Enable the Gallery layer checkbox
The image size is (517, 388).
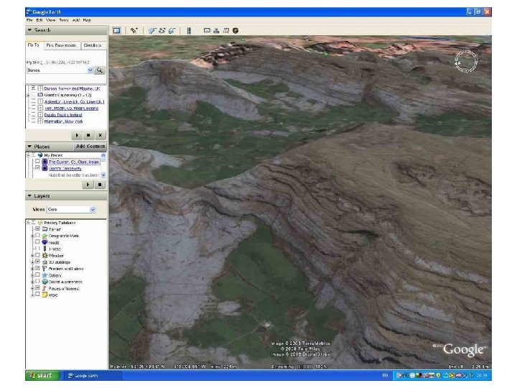[x=37, y=274]
